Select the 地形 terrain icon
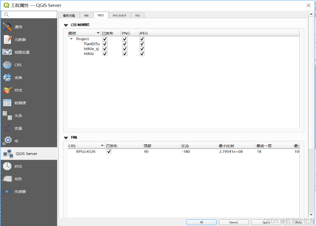The width and height of the screenshot is (316, 226). pyautogui.click(x=7, y=179)
